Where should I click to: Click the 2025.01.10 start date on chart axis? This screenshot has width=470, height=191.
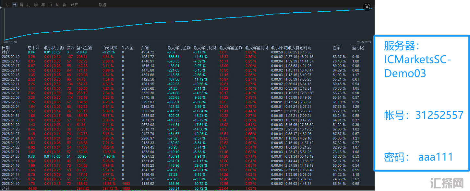tap(10, 42)
